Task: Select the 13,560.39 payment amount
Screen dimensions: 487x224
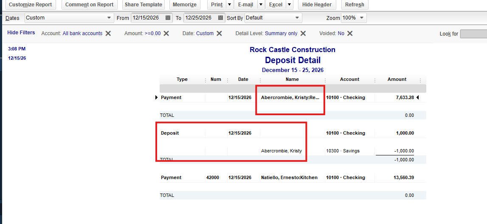Action: [x=403, y=177]
